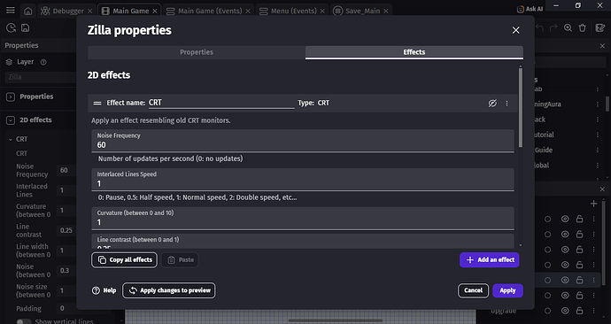Click the edit pencil toolbar icon
Image resolution: width=611 pixels, height=324 pixels.
[599, 27]
